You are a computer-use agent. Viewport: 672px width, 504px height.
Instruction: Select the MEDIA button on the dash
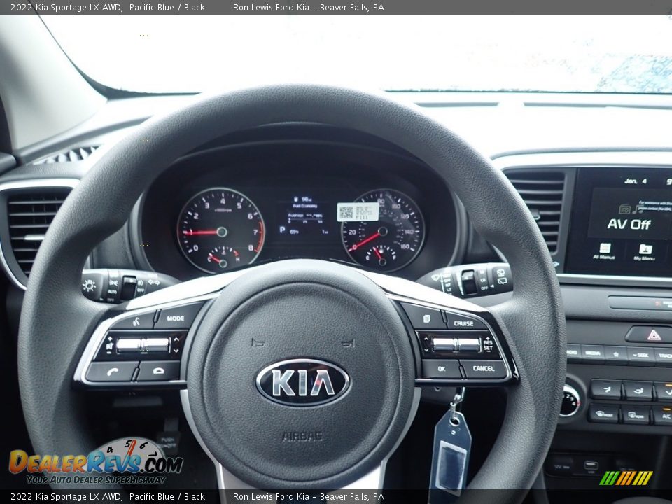coord(592,353)
